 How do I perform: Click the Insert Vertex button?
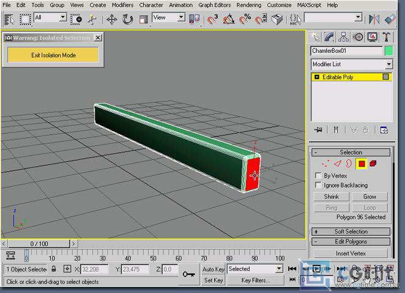pos(351,253)
